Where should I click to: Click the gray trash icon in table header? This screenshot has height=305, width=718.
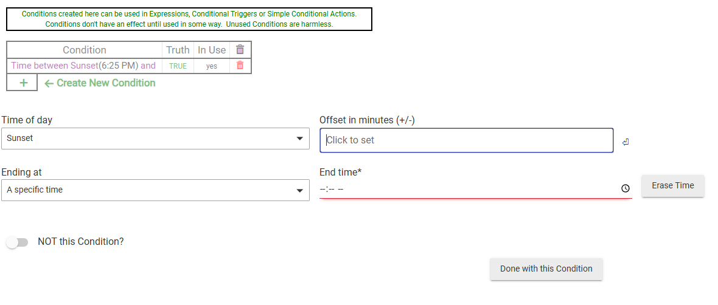click(x=240, y=50)
